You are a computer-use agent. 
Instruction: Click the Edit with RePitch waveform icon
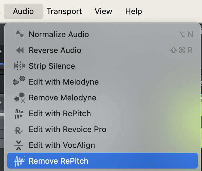(20, 114)
